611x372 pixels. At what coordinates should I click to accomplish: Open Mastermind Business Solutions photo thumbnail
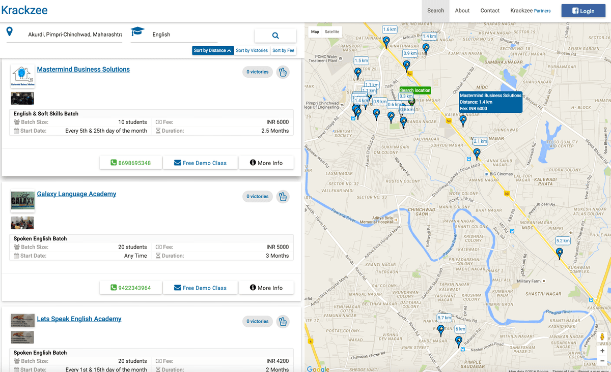tap(22, 98)
